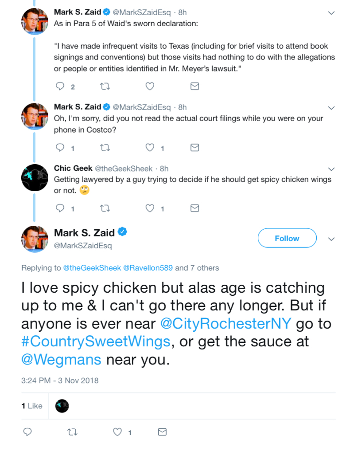Send the Waid declaration tweet via direct message
358x451 pixels.
[195, 86]
